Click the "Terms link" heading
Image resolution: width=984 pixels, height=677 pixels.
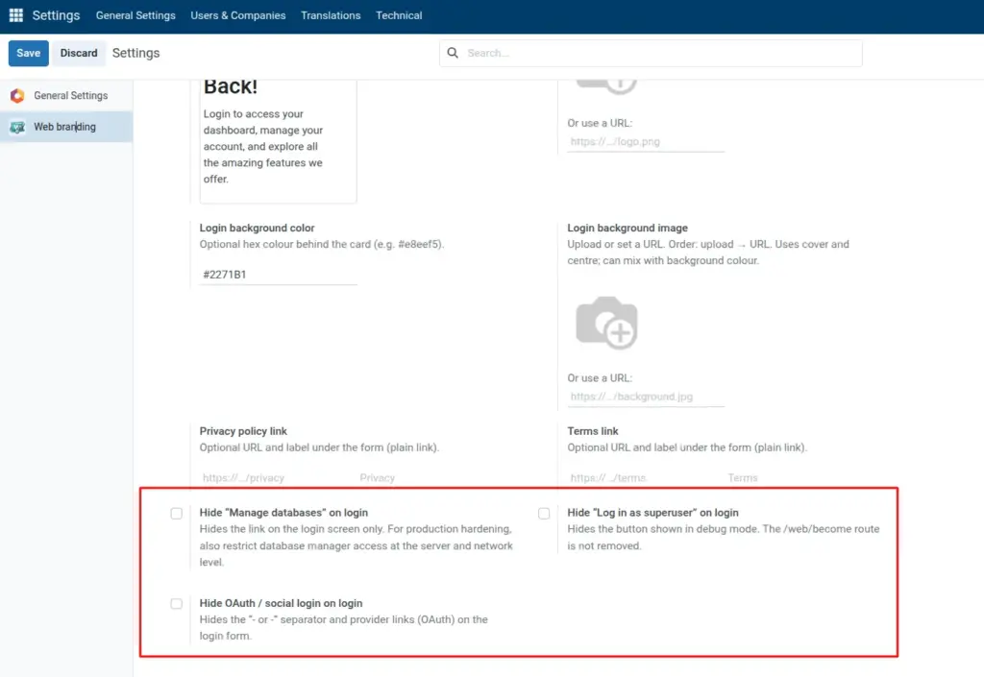pyautogui.click(x=592, y=431)
